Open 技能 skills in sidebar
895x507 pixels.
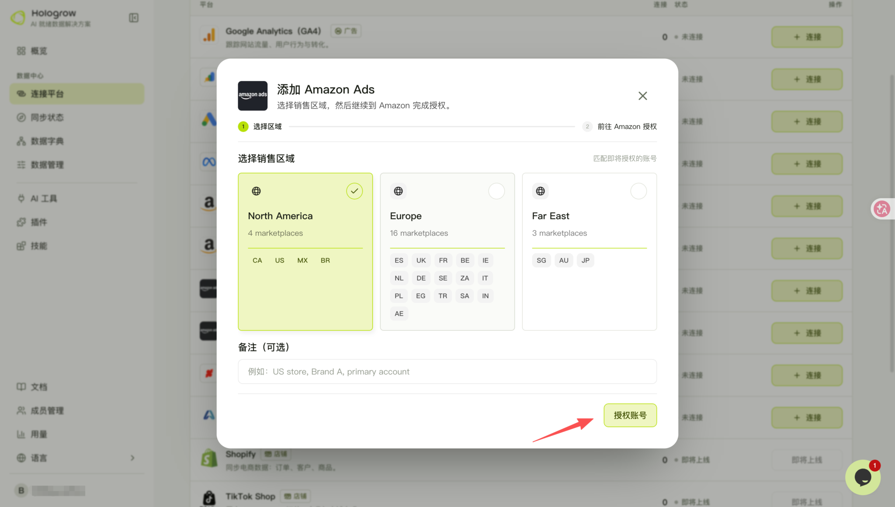(76, 246)
